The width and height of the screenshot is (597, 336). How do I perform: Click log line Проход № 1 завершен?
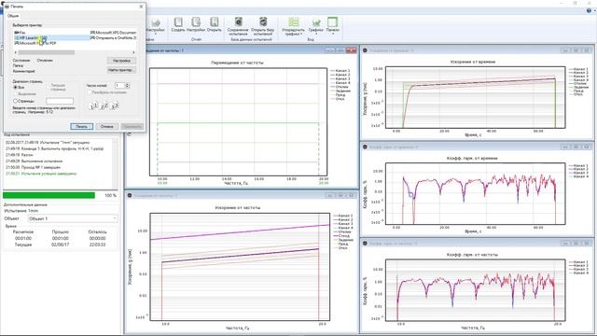(34, 167)
